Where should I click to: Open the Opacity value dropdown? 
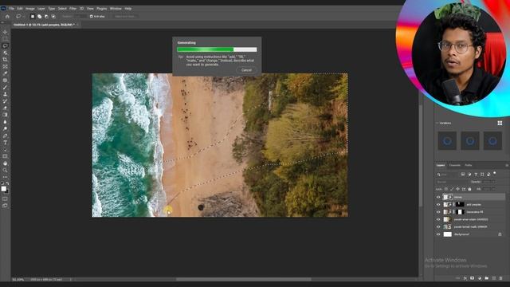(x=493, y=182)
